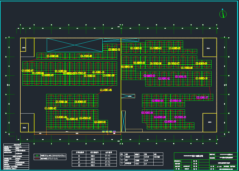This screenshot has width=239, height=171.
Task: Click the top-right yellow 3500 room box
Action: click(x=209, y=48)
